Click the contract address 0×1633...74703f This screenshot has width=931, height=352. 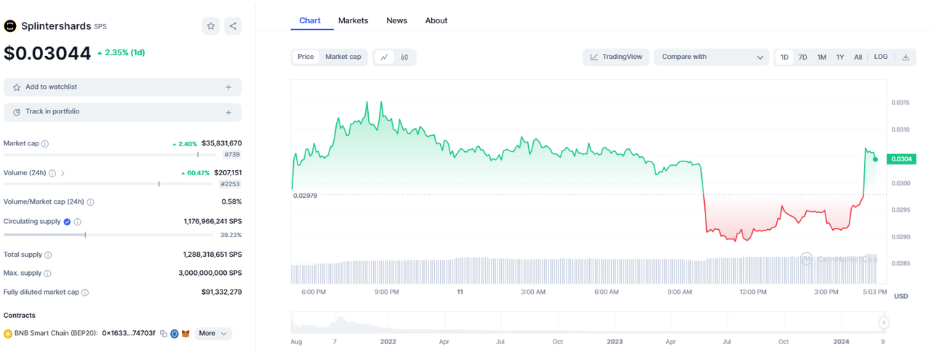pos(129,334)
